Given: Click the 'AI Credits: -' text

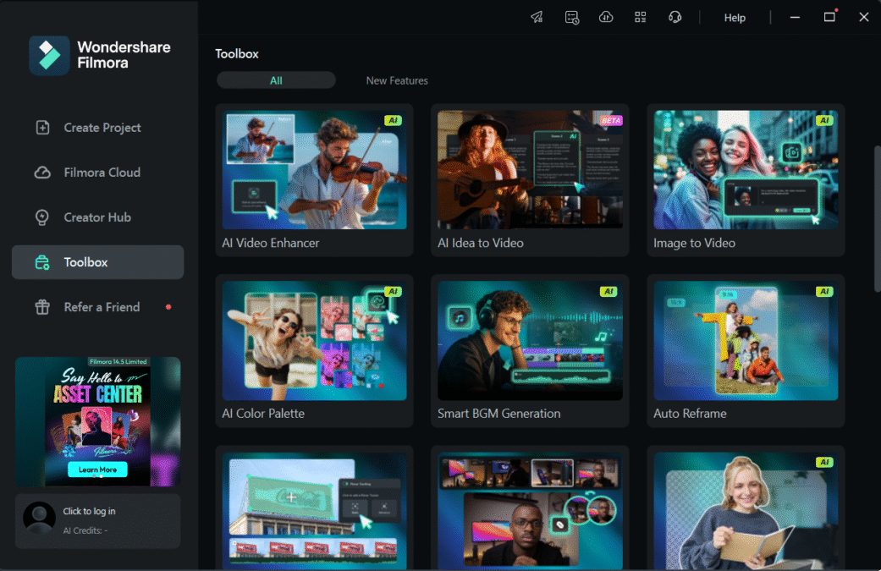Looking at the screenshot, I should 85,530.
